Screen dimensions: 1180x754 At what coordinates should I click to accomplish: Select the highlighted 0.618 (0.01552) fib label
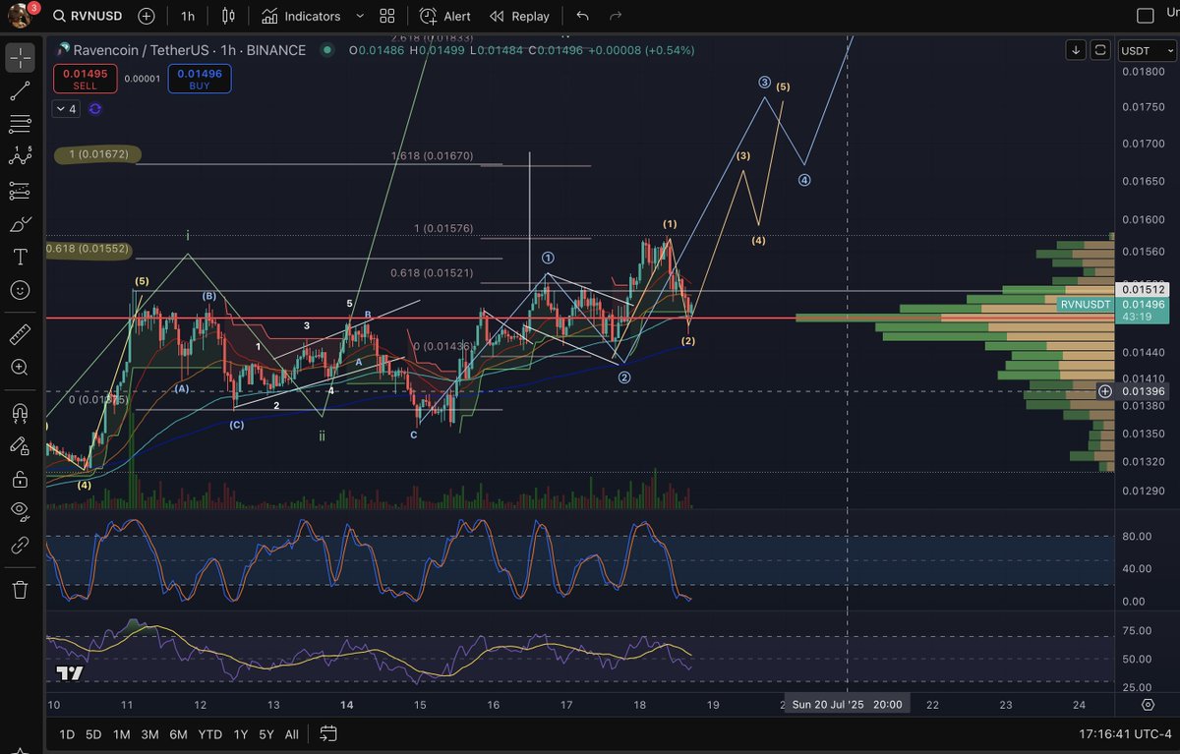pyautogui.click(x=88, y=250)
